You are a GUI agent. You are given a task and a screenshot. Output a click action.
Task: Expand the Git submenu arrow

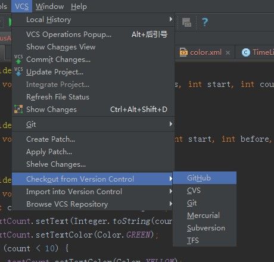[170, 124]
